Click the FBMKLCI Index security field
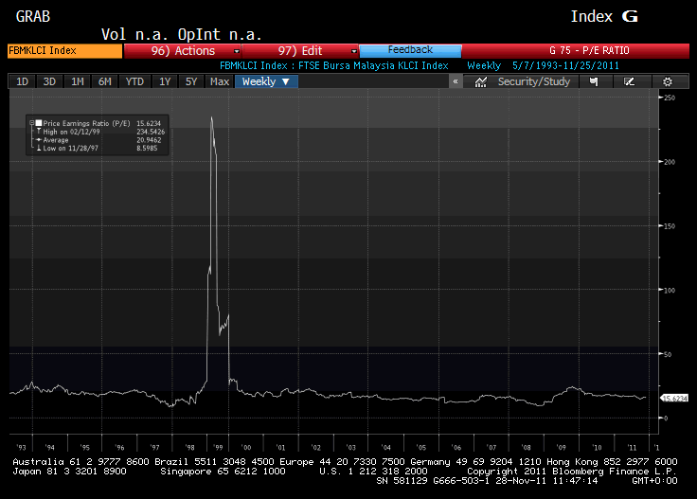The width and height of the screenshot is (697, 499). coord(65,50)
